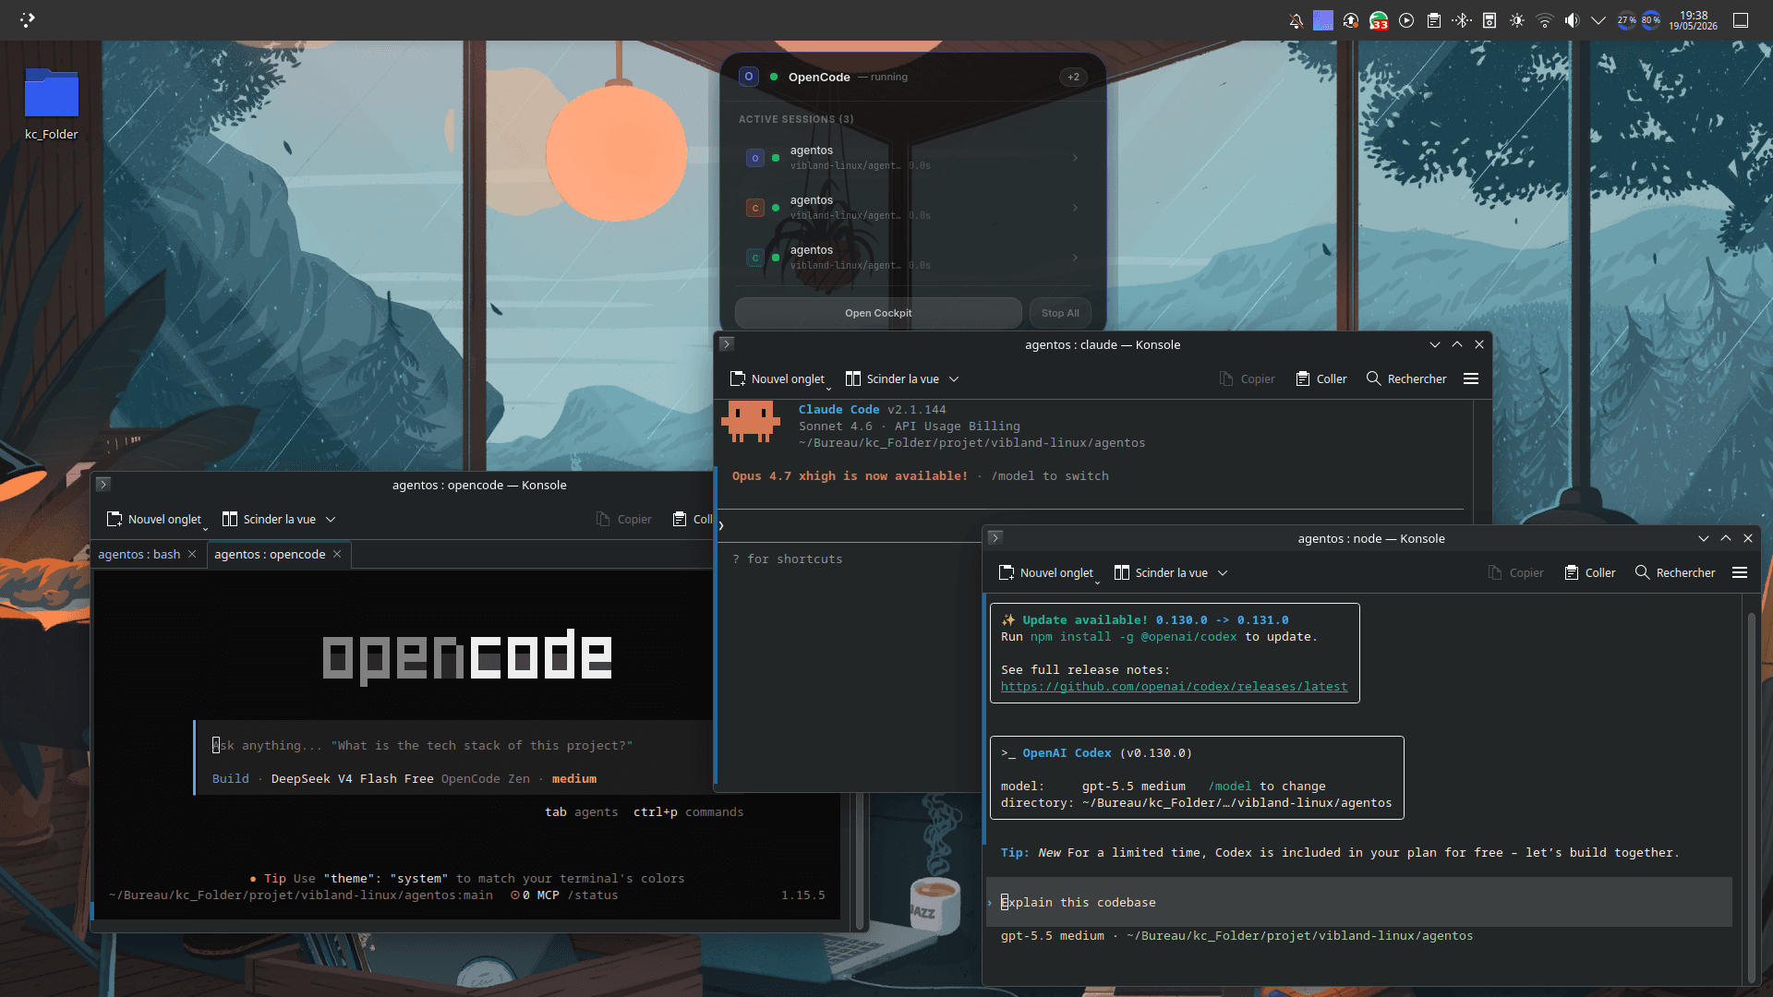Click terminal icon in claude Konsole title bar

point(727,344)
